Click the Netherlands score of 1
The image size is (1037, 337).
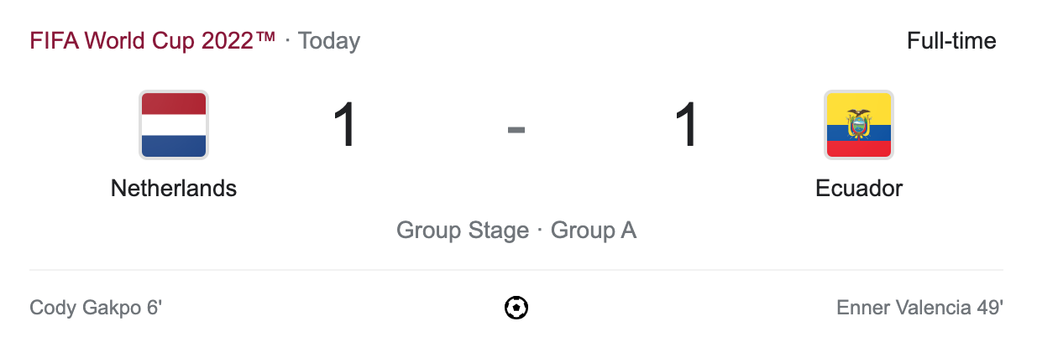[345, 126]
